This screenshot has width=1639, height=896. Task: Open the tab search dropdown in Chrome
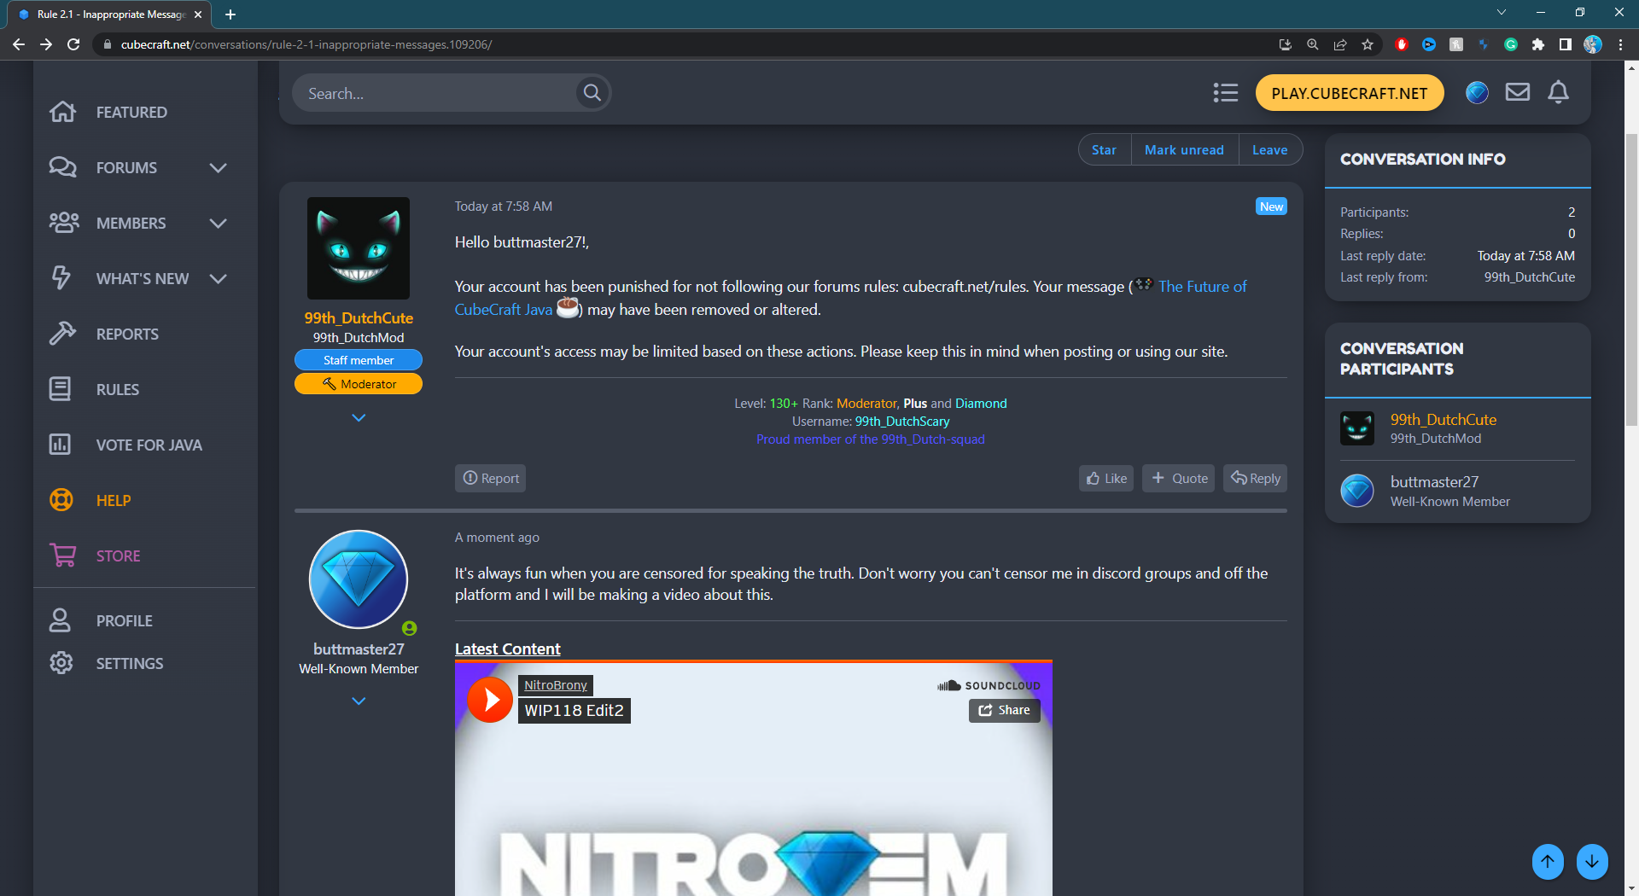click(1502, 13)
